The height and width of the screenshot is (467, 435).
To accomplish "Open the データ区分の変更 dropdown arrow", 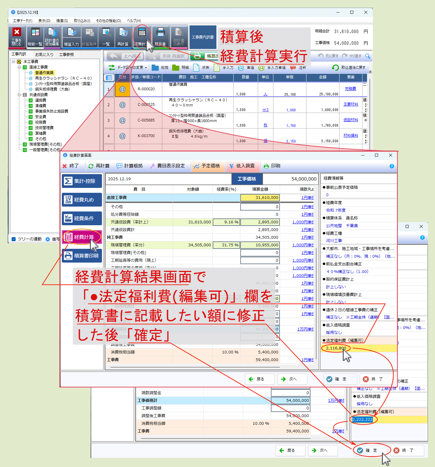I will [x=146, y=68].
